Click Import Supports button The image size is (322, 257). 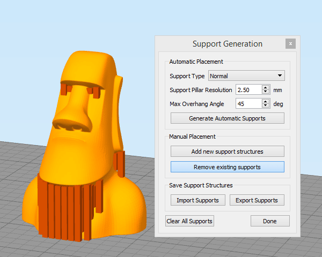[x=197, y=200]
